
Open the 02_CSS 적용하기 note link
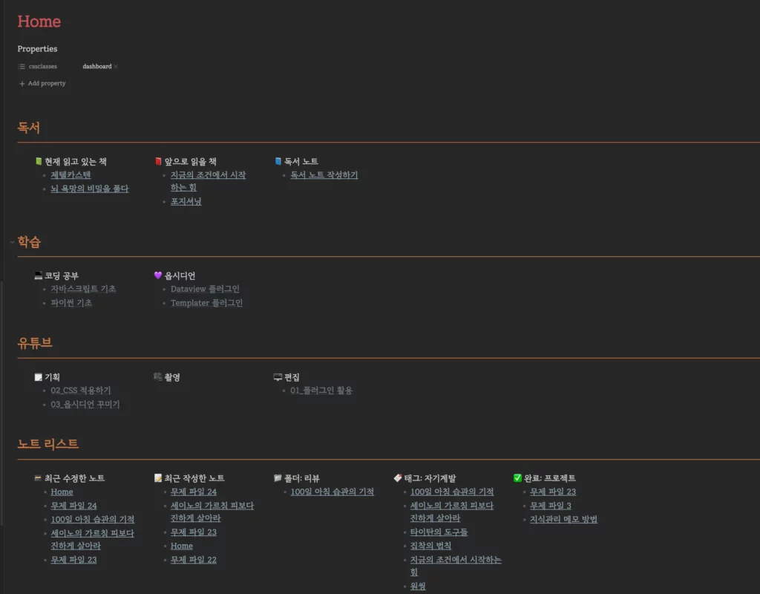[81, 391]
